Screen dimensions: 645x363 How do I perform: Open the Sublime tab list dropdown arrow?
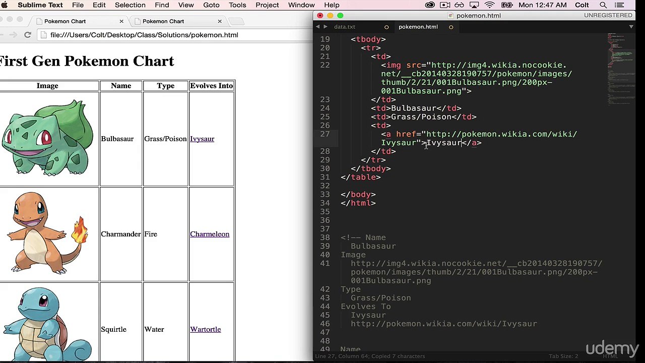[631, 27]
